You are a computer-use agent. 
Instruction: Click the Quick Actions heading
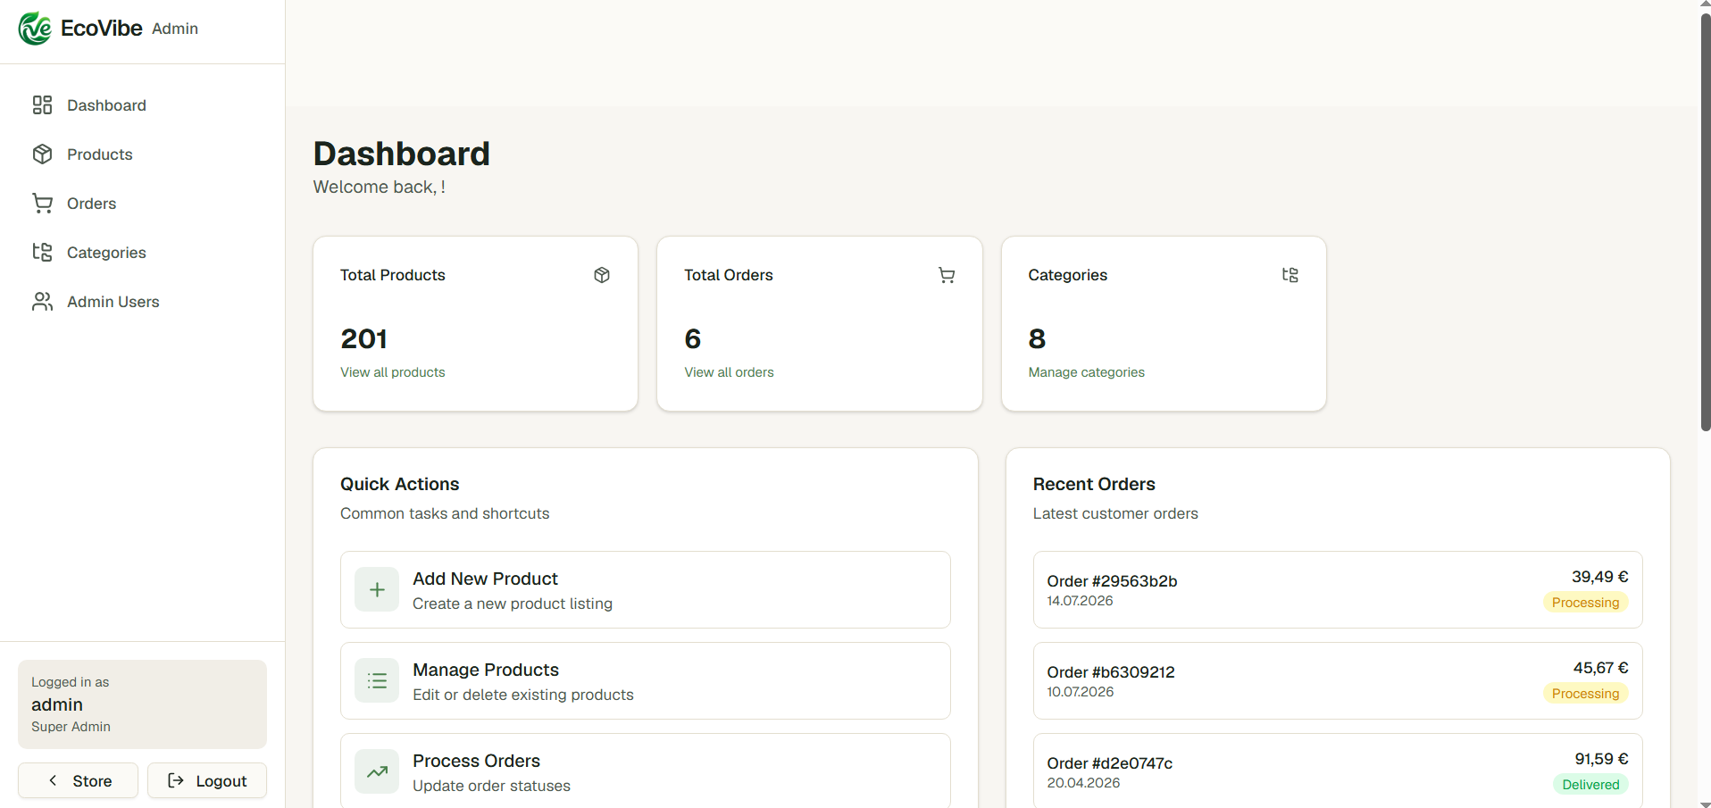click(400, 484)
